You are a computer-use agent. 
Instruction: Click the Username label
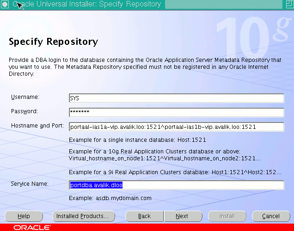pyautogui.click(x=25, y=97)
